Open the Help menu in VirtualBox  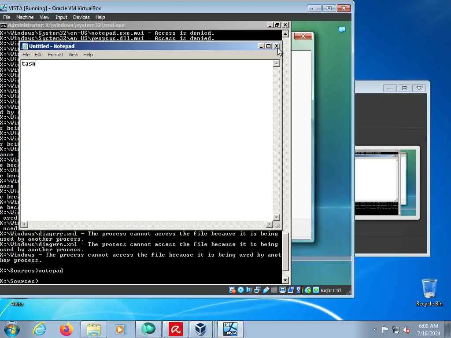pyautogui.click(x=100, y=17)
